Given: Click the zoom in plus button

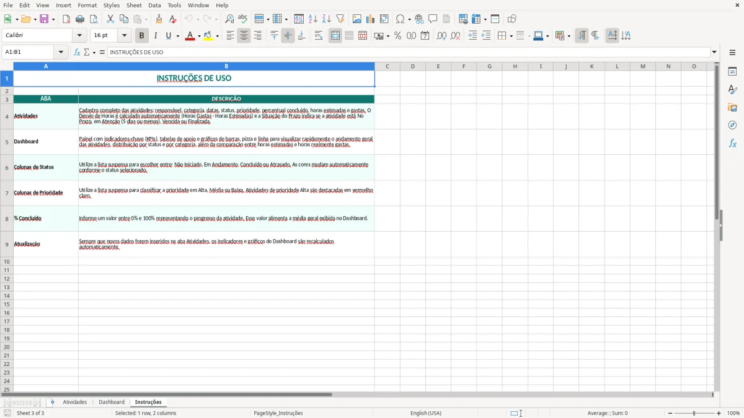Looking at the screenshot, I should pyautogui.click(x=719, y=413).
